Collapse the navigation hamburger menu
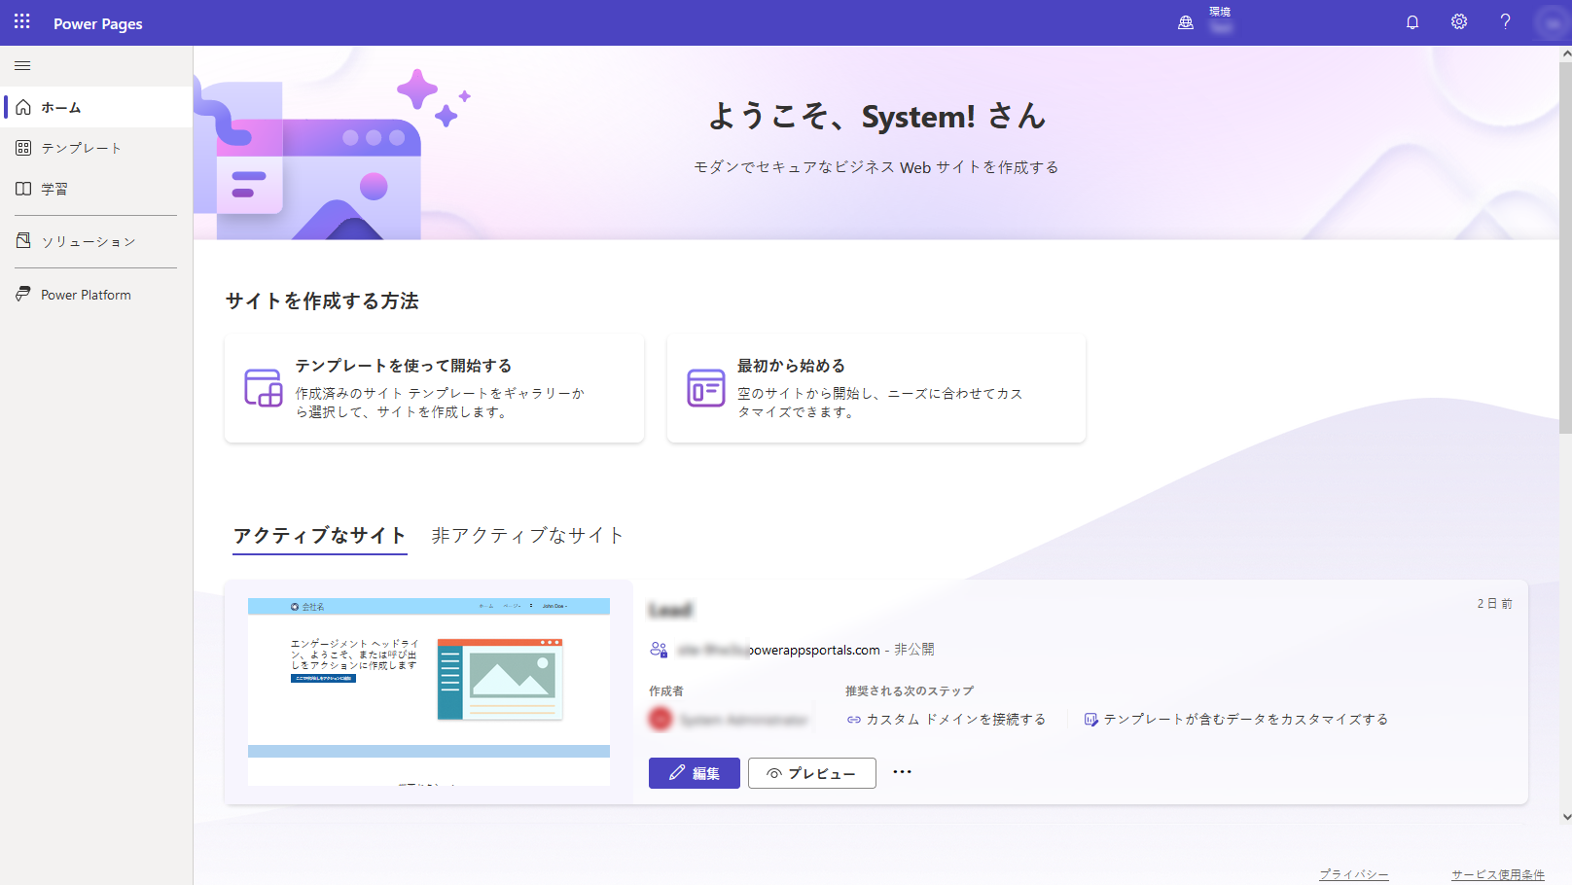Viewport: 1572px width, 885px height. (x=22, y=66)
